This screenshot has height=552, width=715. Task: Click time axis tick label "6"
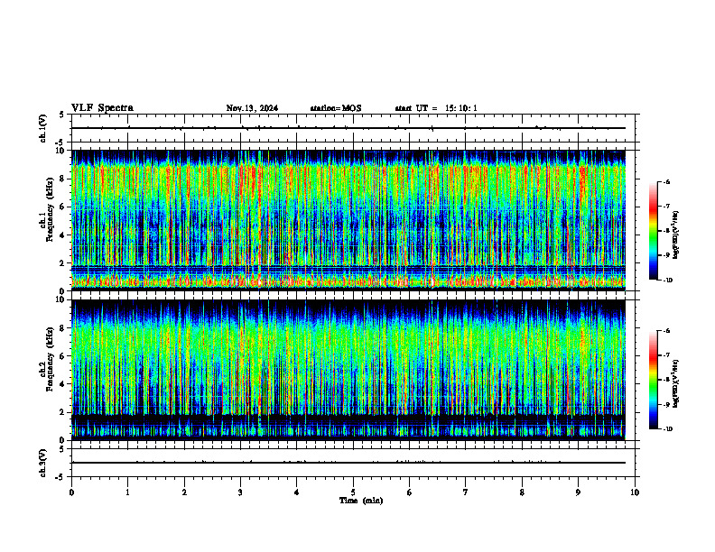[x=410, y=492]
